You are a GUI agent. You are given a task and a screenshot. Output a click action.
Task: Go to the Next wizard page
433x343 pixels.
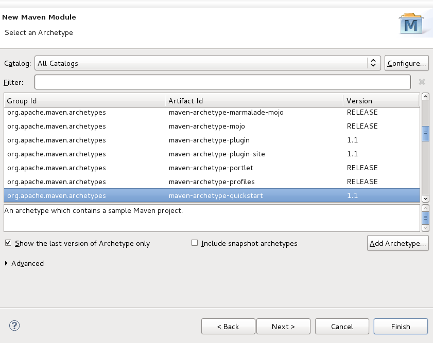283,327
